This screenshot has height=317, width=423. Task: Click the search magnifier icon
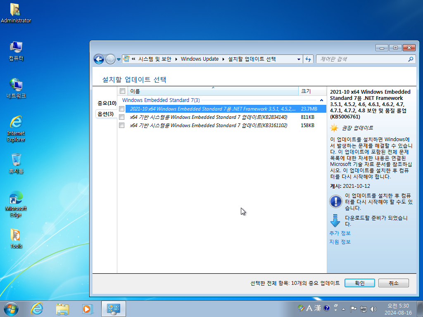tap(411, 59)
